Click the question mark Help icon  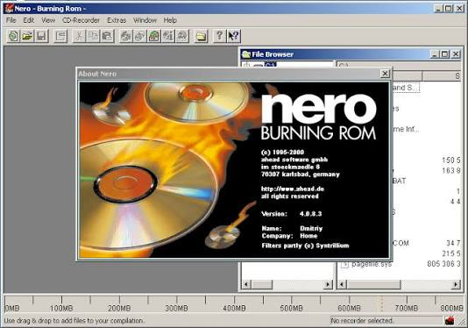pyautogui.click(x=219, y=36)
